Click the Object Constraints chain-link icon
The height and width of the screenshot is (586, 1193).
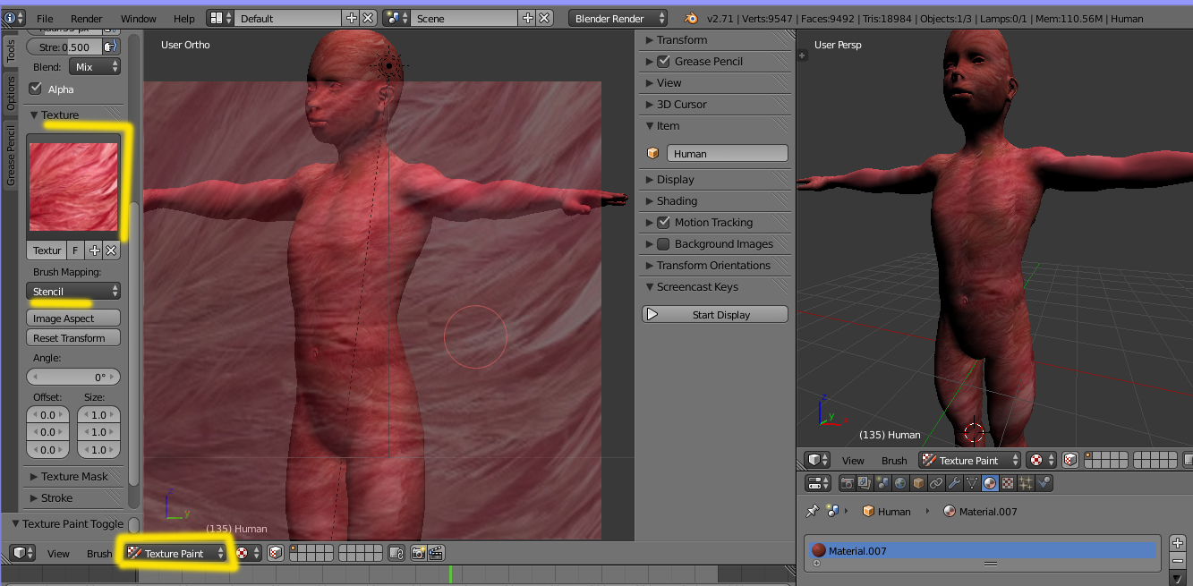[x=936, y=484]
